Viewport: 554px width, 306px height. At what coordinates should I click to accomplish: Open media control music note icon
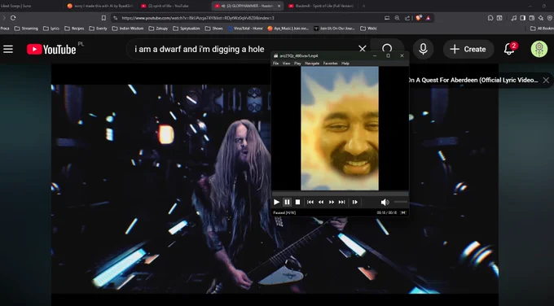click(x=514, y=18)
